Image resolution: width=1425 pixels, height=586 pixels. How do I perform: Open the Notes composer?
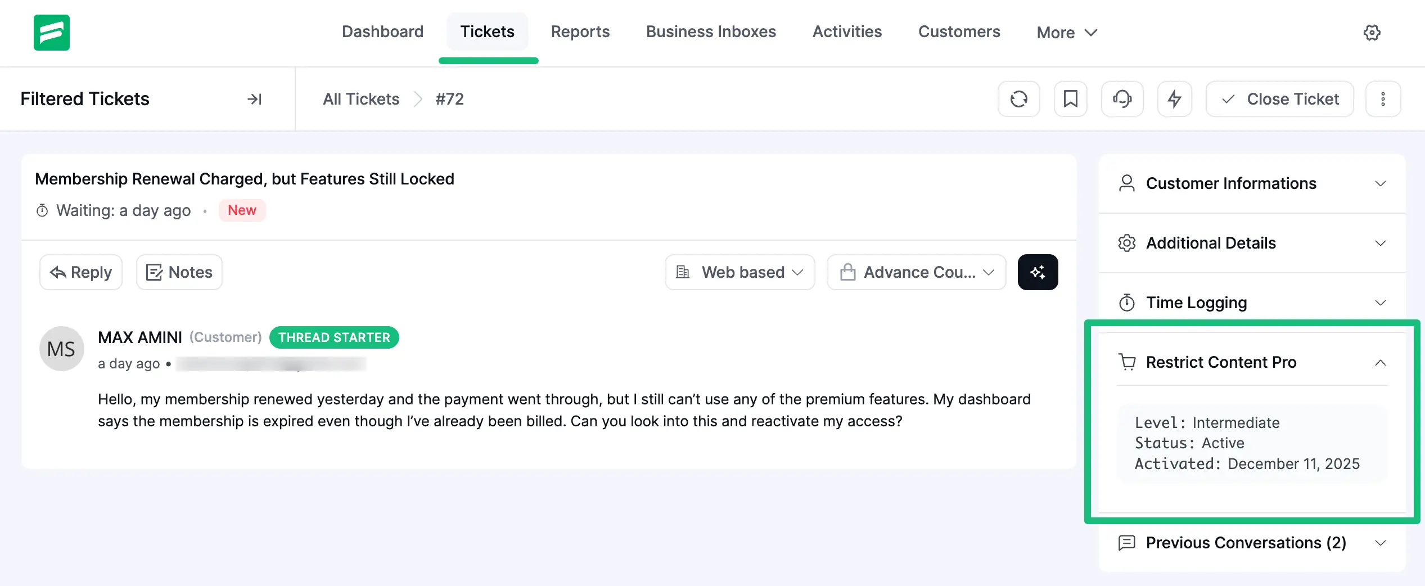179,272
